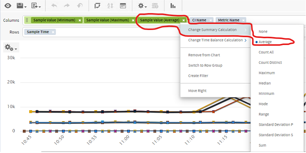Screen dimensions: 306x153
Task: Choose Count Distinct calculation option
Action: (x=270, y=63)
